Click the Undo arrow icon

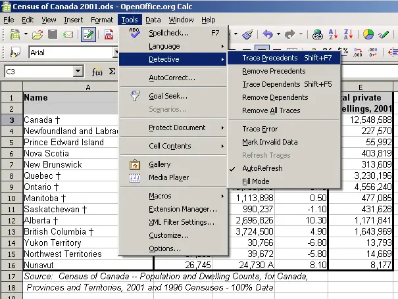(x=267, y=34)
